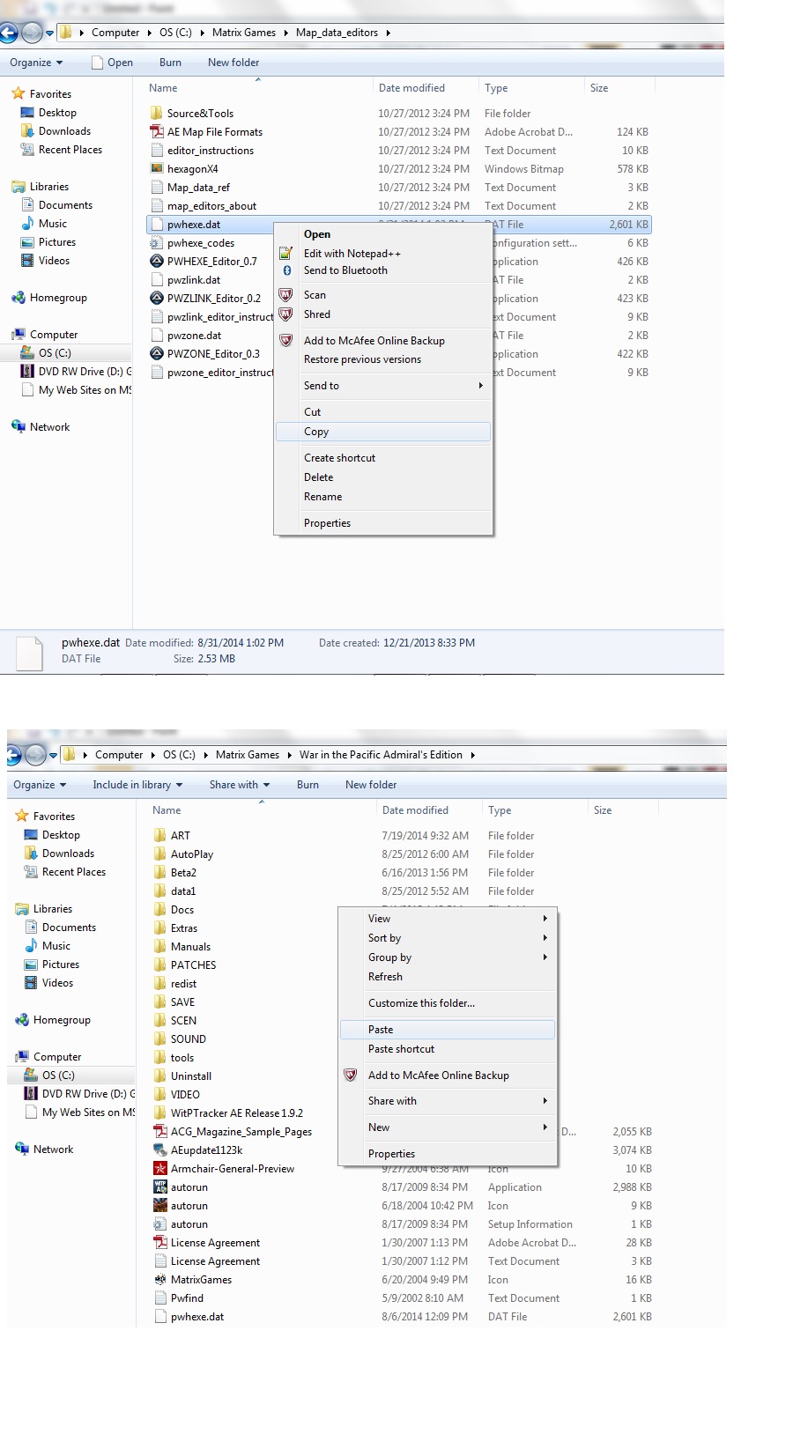Click Map_data_editors in the address bar
793x1434 pixels.
coord(337,33)
